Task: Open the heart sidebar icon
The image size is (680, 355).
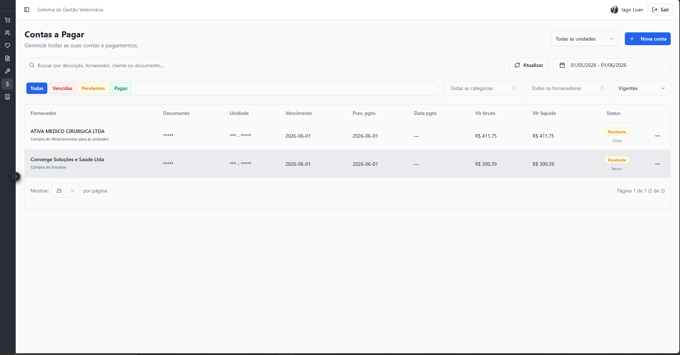Action: click(7, 46)
